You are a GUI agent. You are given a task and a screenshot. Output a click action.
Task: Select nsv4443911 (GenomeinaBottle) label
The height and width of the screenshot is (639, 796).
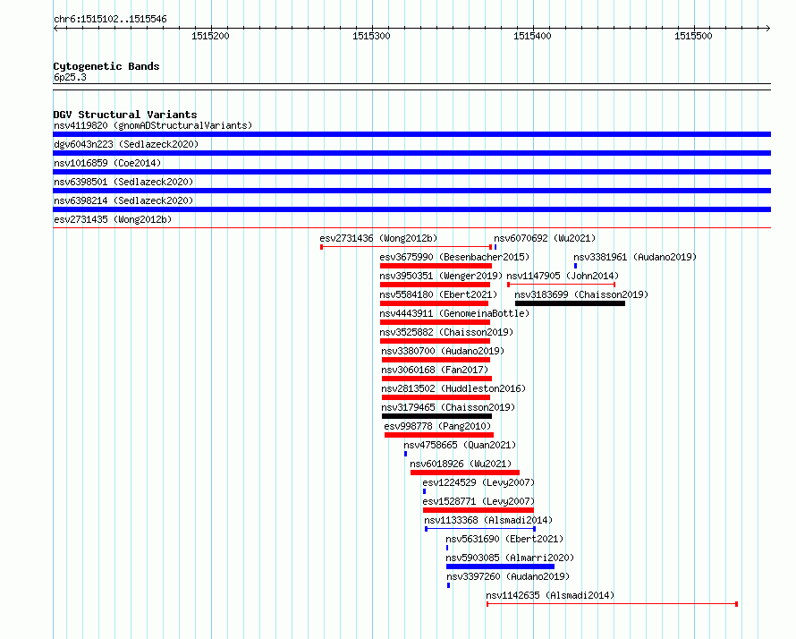pyautogui.click(x=454, y=313)
